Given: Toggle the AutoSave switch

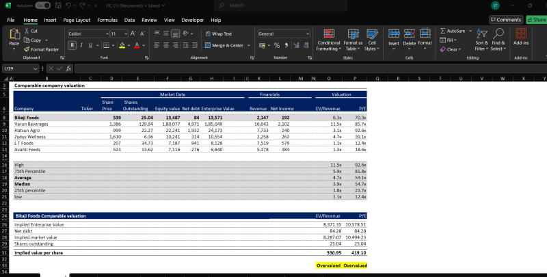Looking at the screenshot, I should coord(42,5).
